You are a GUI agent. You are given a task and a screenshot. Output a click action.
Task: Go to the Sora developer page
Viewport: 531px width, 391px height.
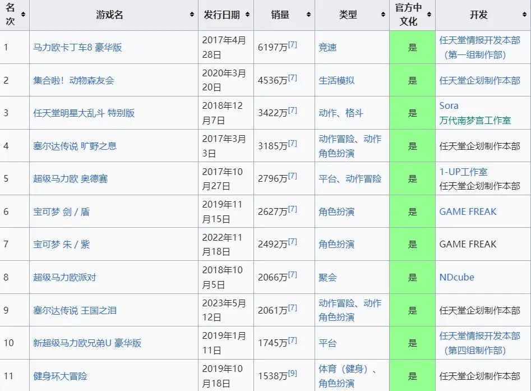(x=449, y=105)
